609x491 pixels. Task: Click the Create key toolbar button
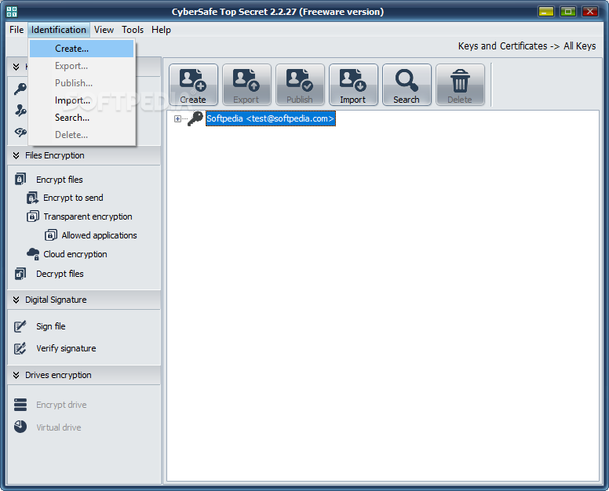click(193, 85)
